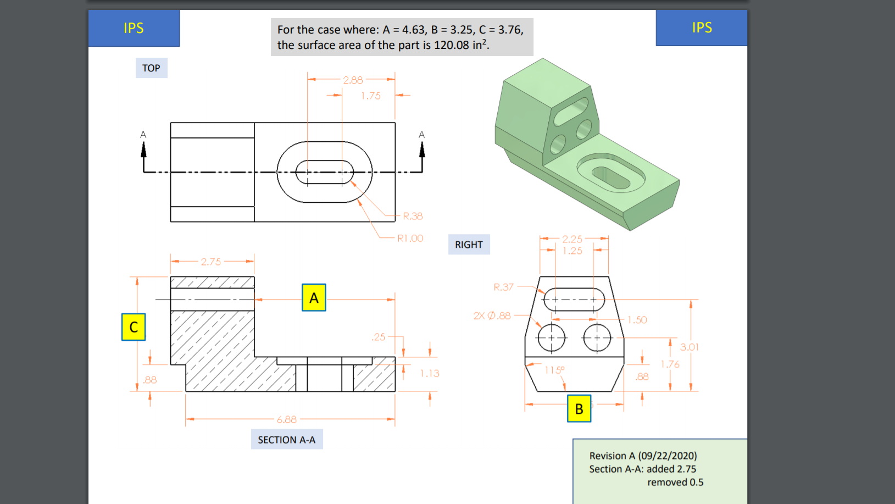
Task: Click the 115° angle dimension
Action: (x=554, y=370)
